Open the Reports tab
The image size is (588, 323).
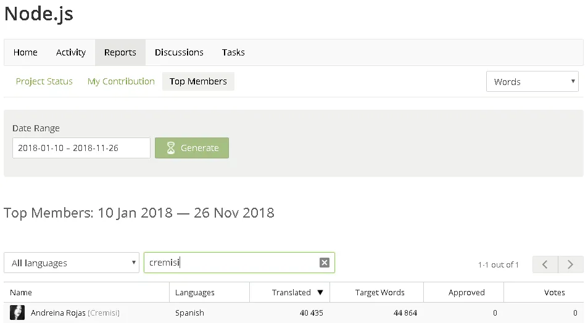120,52
